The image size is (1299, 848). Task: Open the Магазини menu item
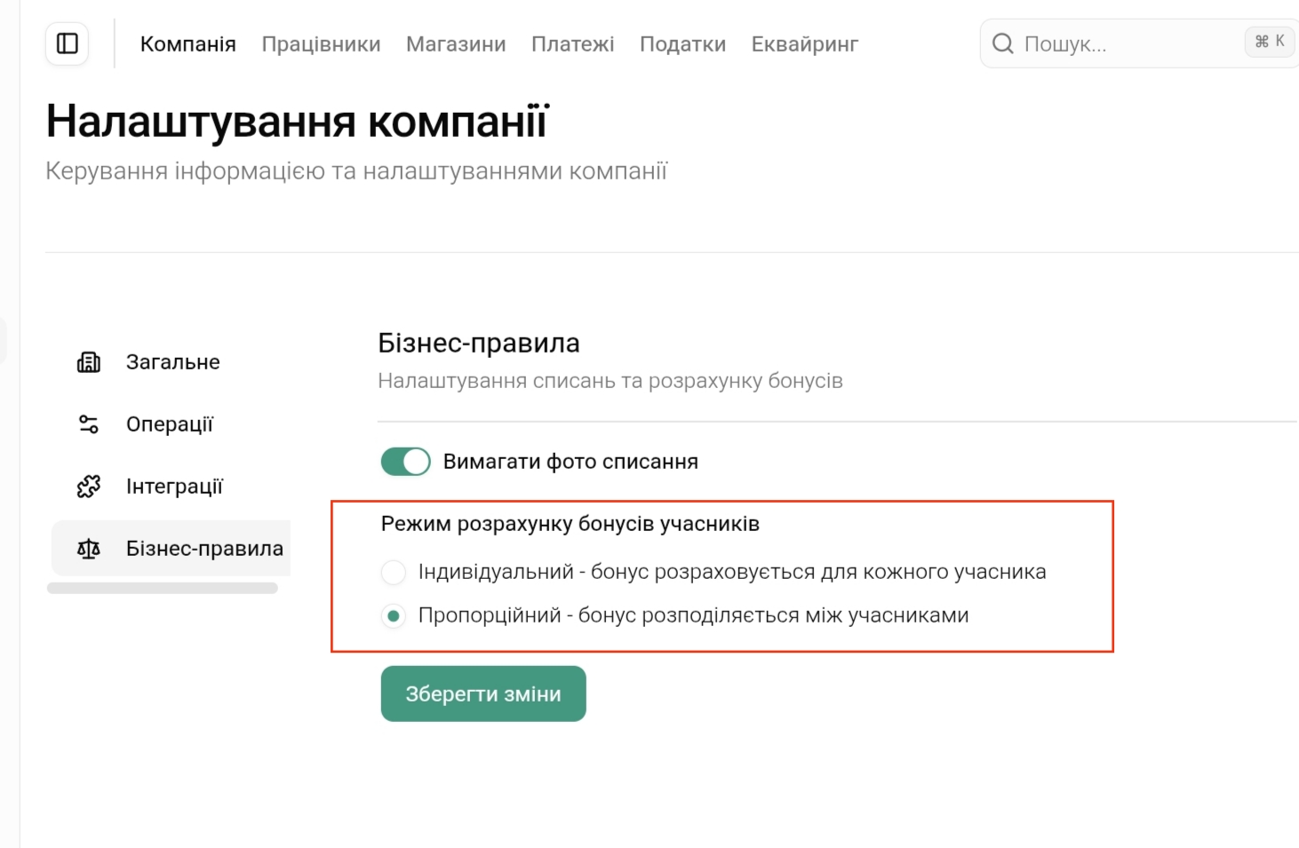456,44
